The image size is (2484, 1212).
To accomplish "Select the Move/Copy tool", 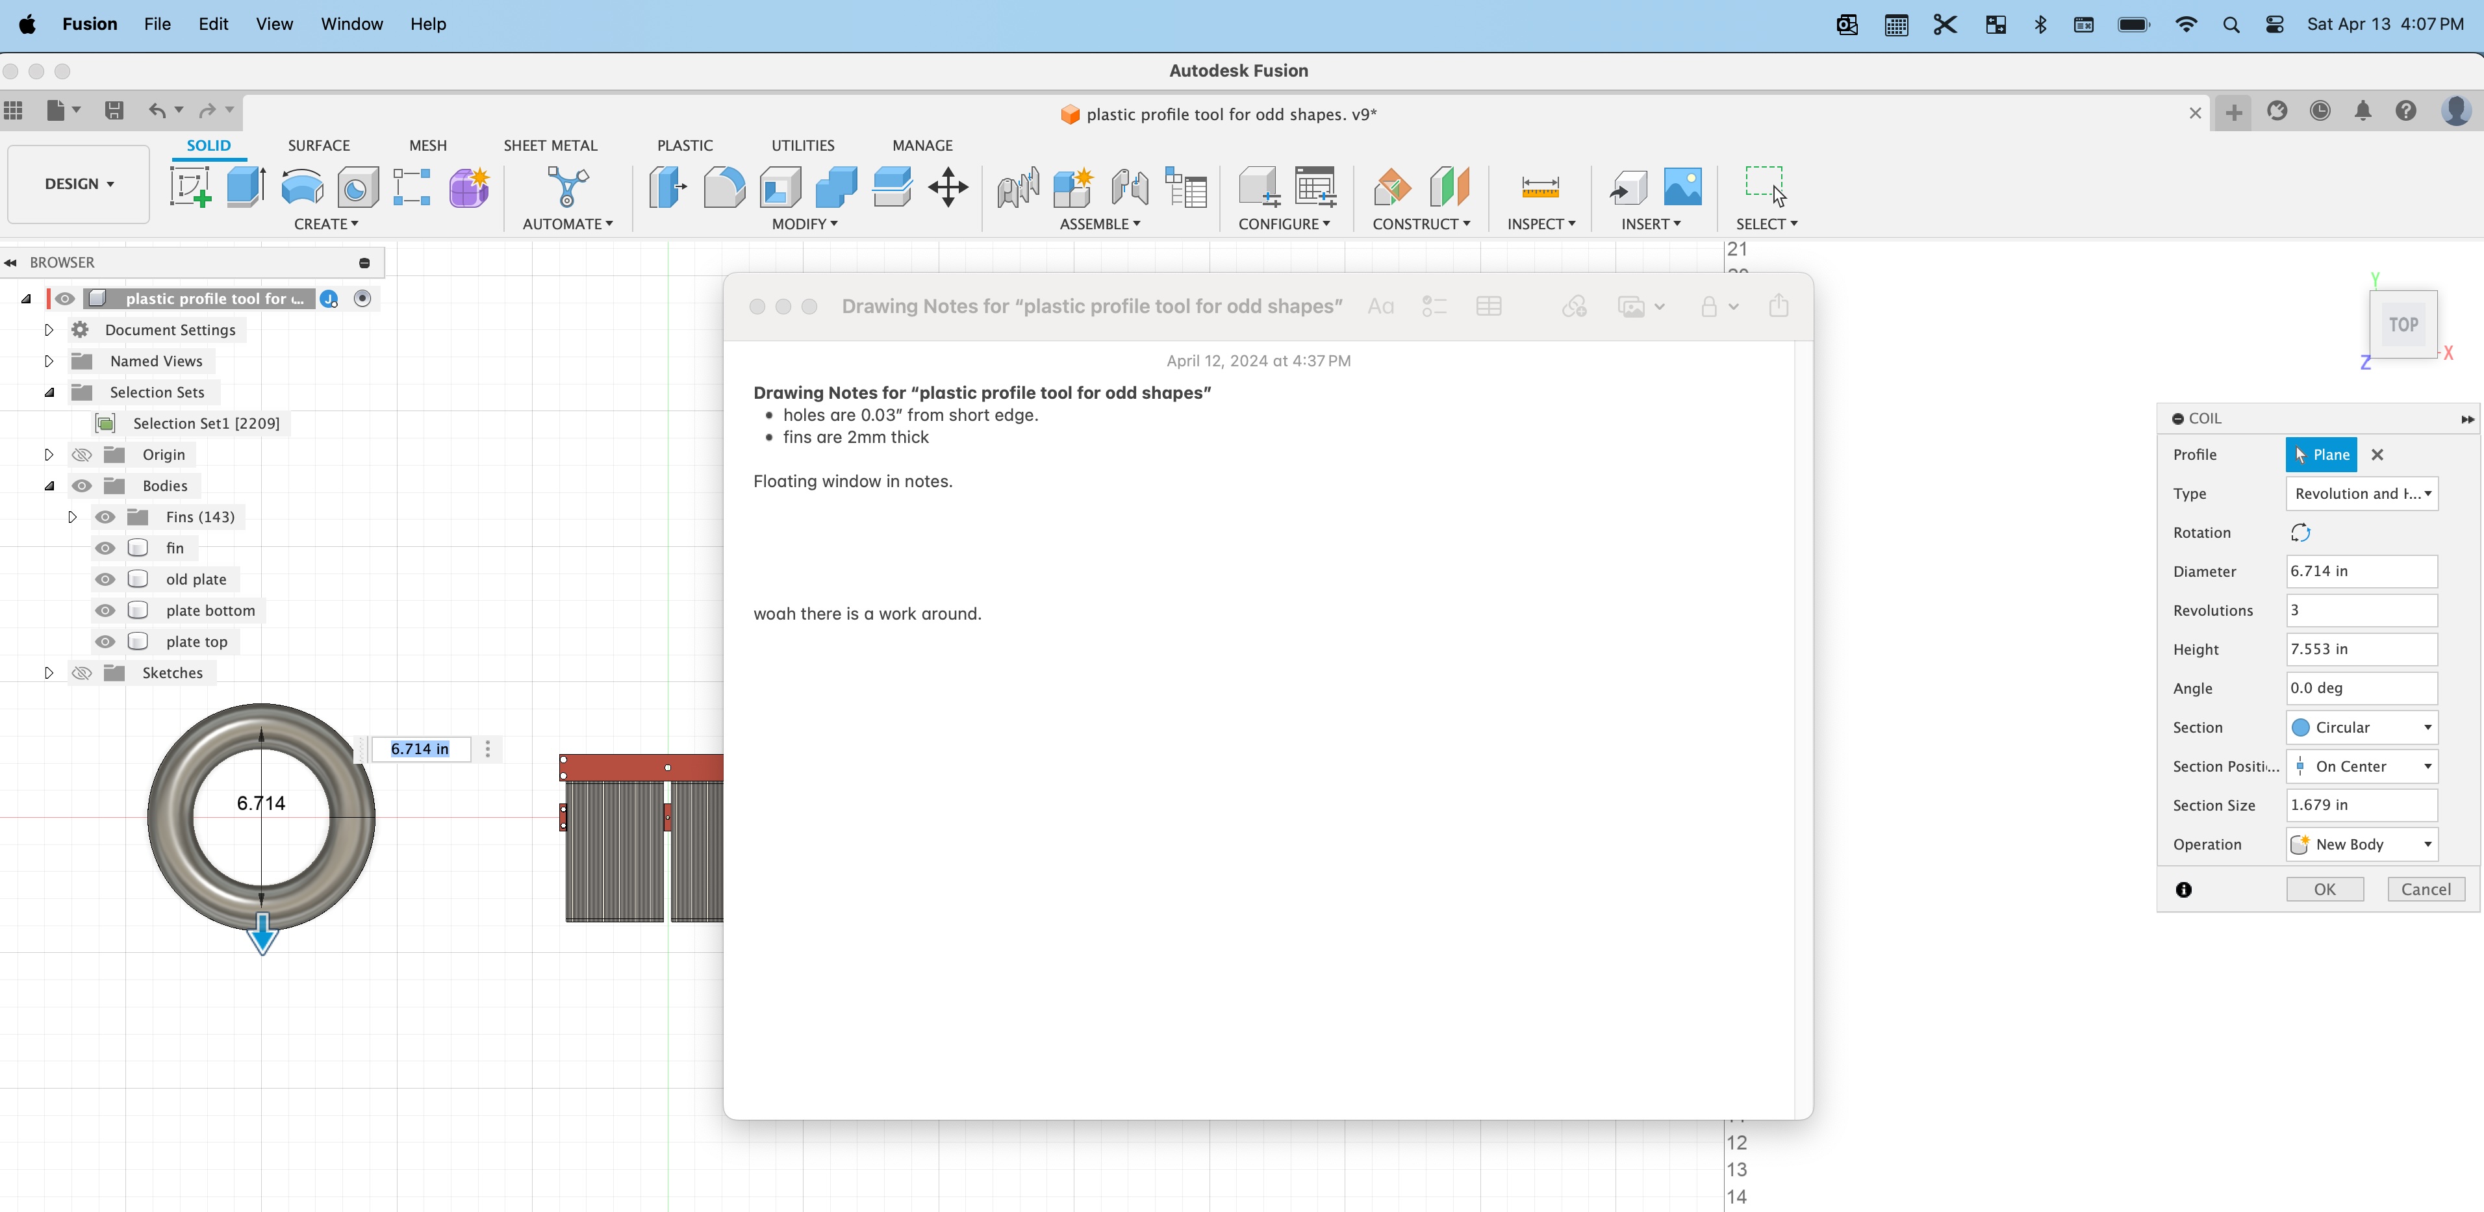I will coord(948,188).
